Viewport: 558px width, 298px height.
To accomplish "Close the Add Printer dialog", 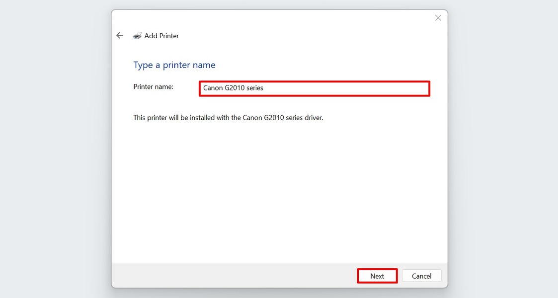I will [x=438, y=17].
